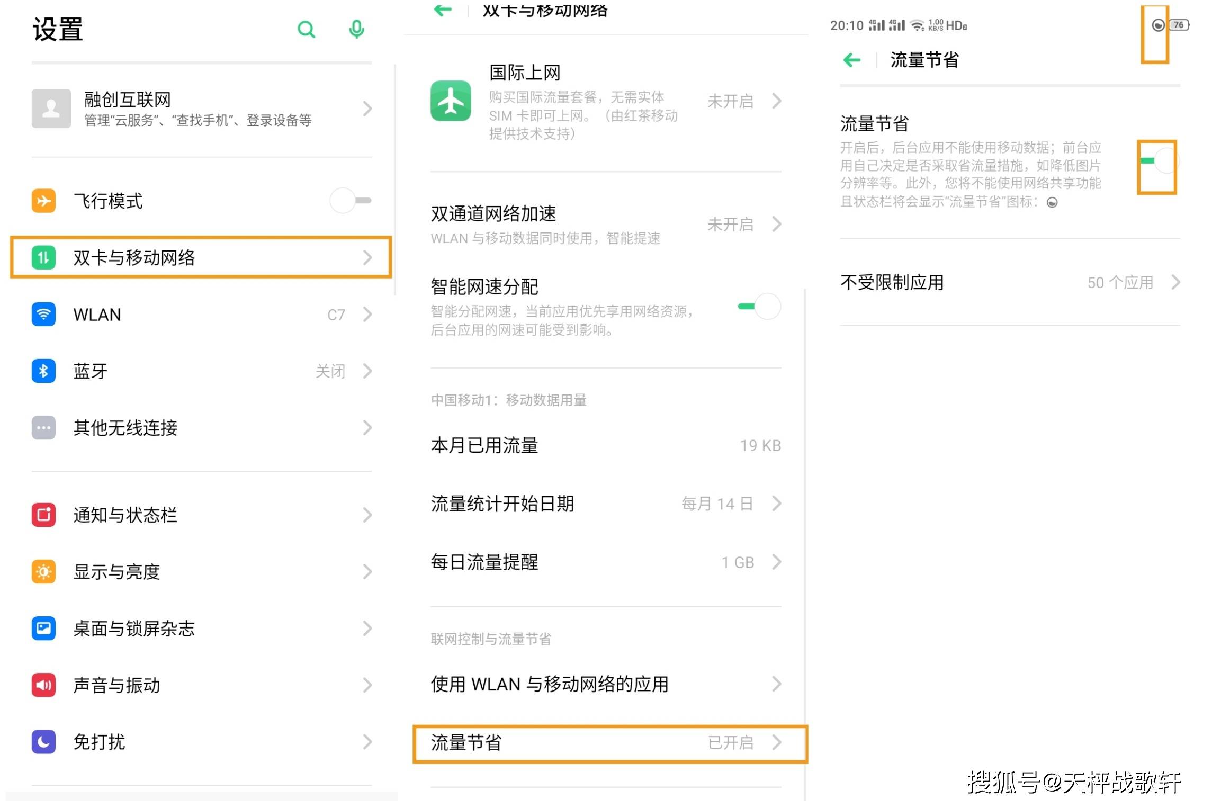Screen dimensions: 1212x808
Task: Open 国际上网 chevron
Action: [x=777, y=101]
